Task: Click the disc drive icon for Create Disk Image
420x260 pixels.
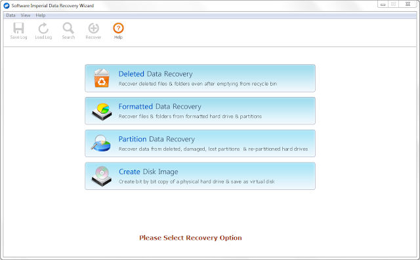Action: 102,176
